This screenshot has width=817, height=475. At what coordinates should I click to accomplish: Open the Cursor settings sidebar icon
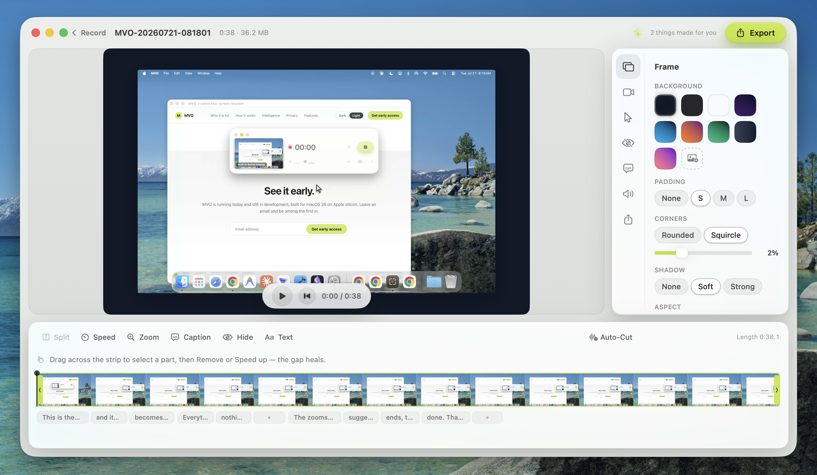pyautogui.click(x=628, y=117)
